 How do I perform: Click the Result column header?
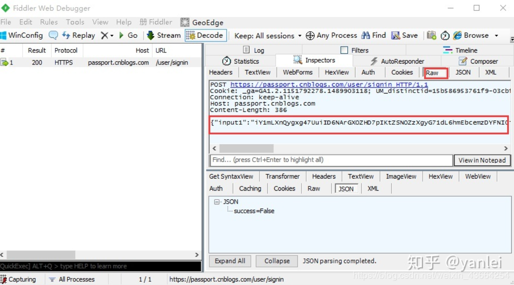click(36, 51)
